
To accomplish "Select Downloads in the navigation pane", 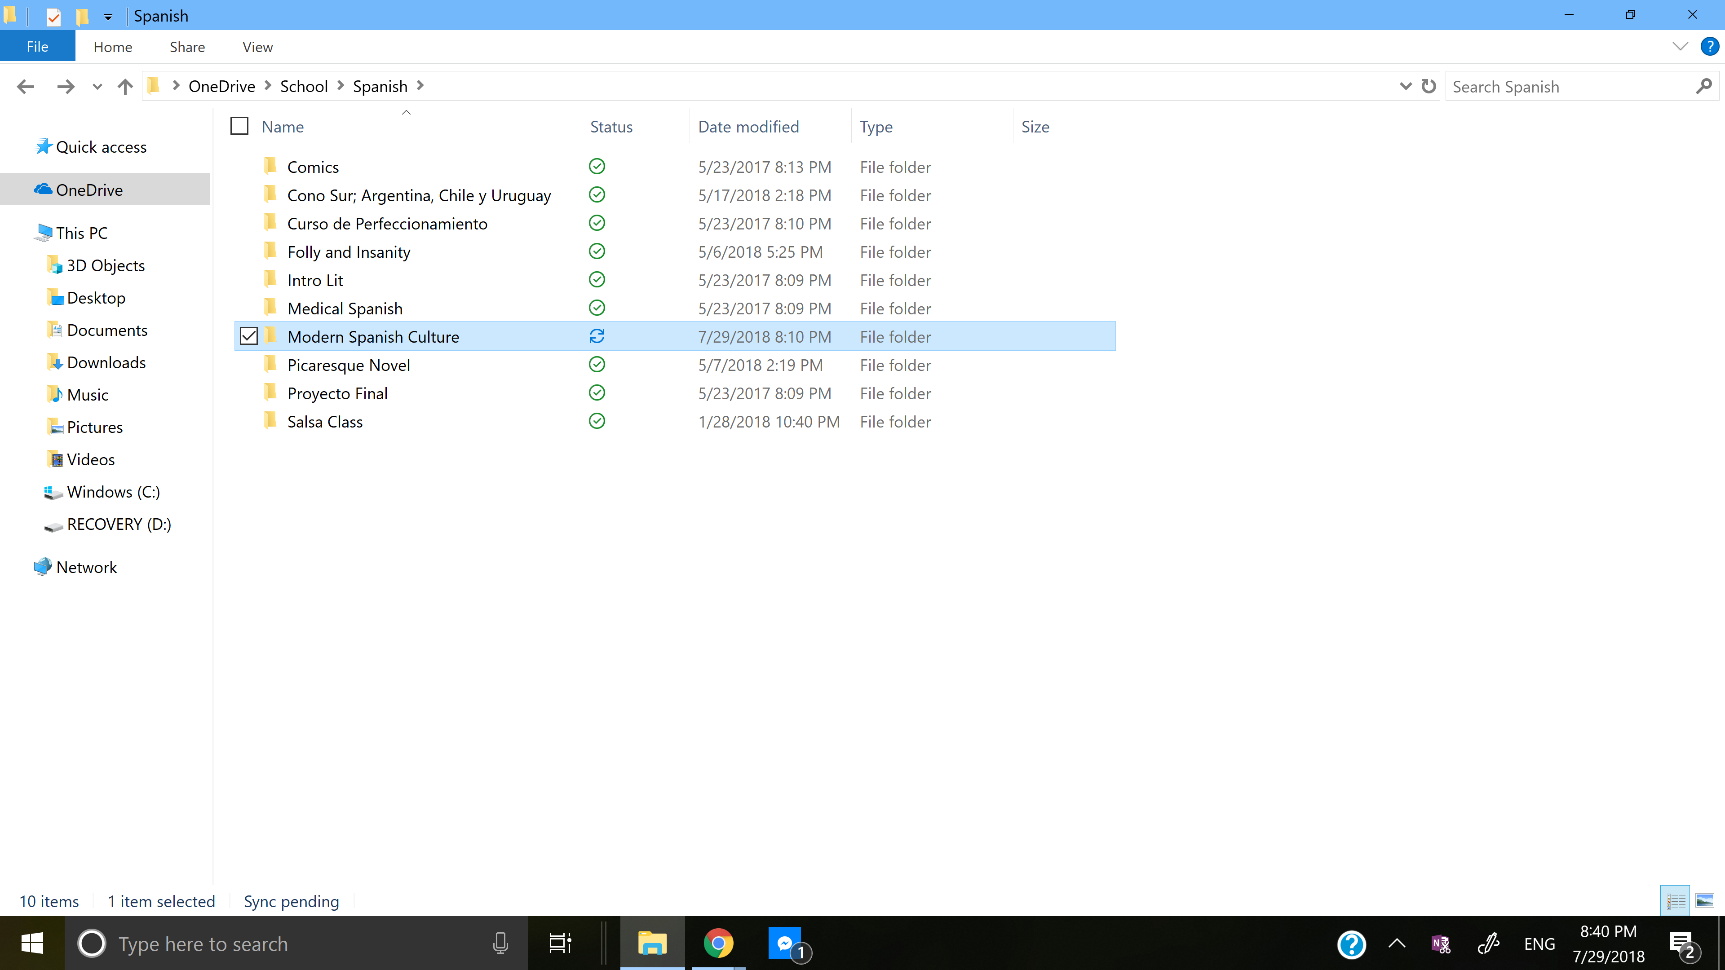I will 106,362.
